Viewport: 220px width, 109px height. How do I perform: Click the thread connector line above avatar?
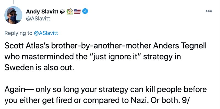(13, 2)
